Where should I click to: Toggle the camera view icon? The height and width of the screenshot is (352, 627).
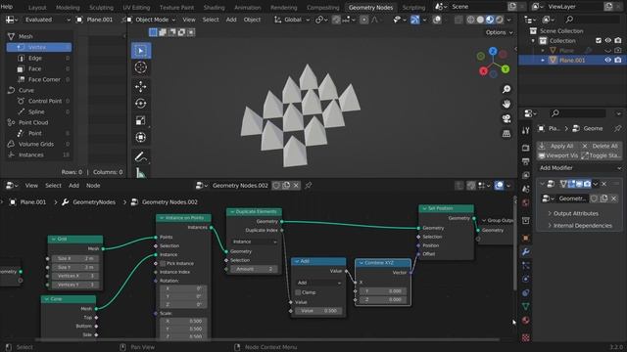[506, 118]
